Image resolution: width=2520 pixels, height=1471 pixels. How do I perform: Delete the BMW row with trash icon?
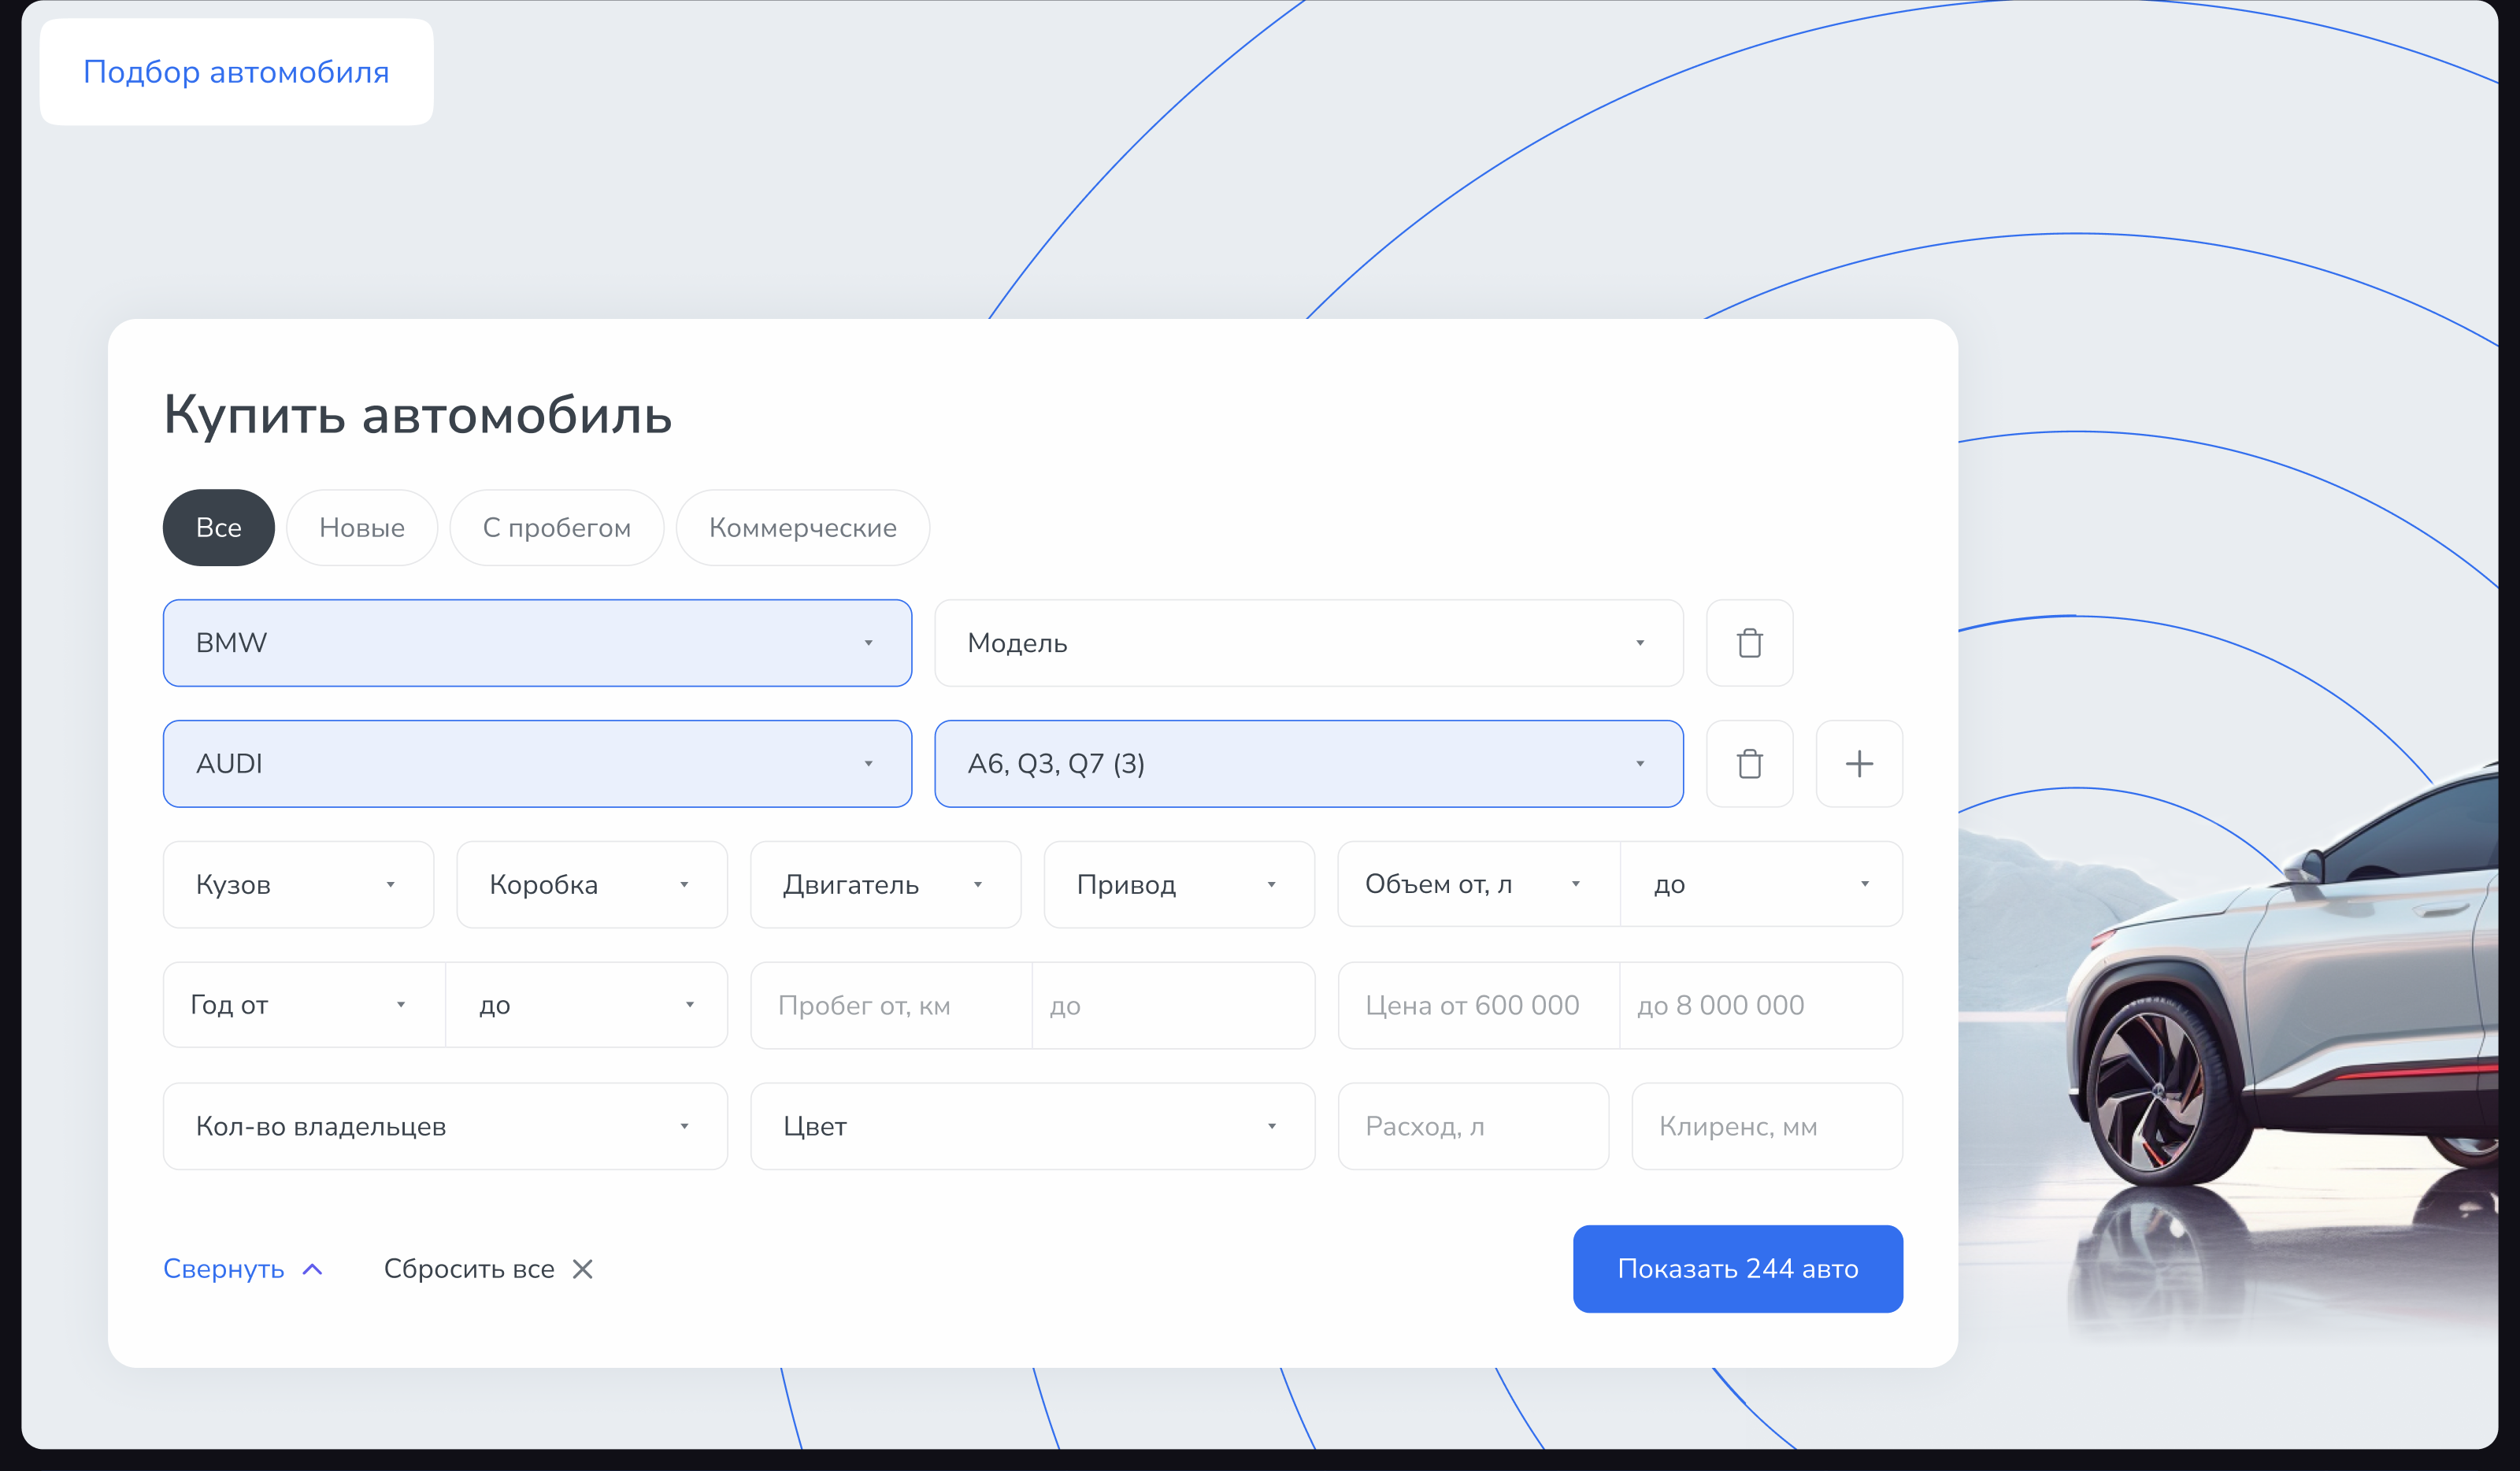point(1749,643)
